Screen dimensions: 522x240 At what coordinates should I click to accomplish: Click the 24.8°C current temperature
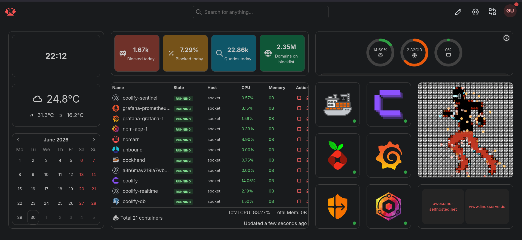(x=63, y=99)
